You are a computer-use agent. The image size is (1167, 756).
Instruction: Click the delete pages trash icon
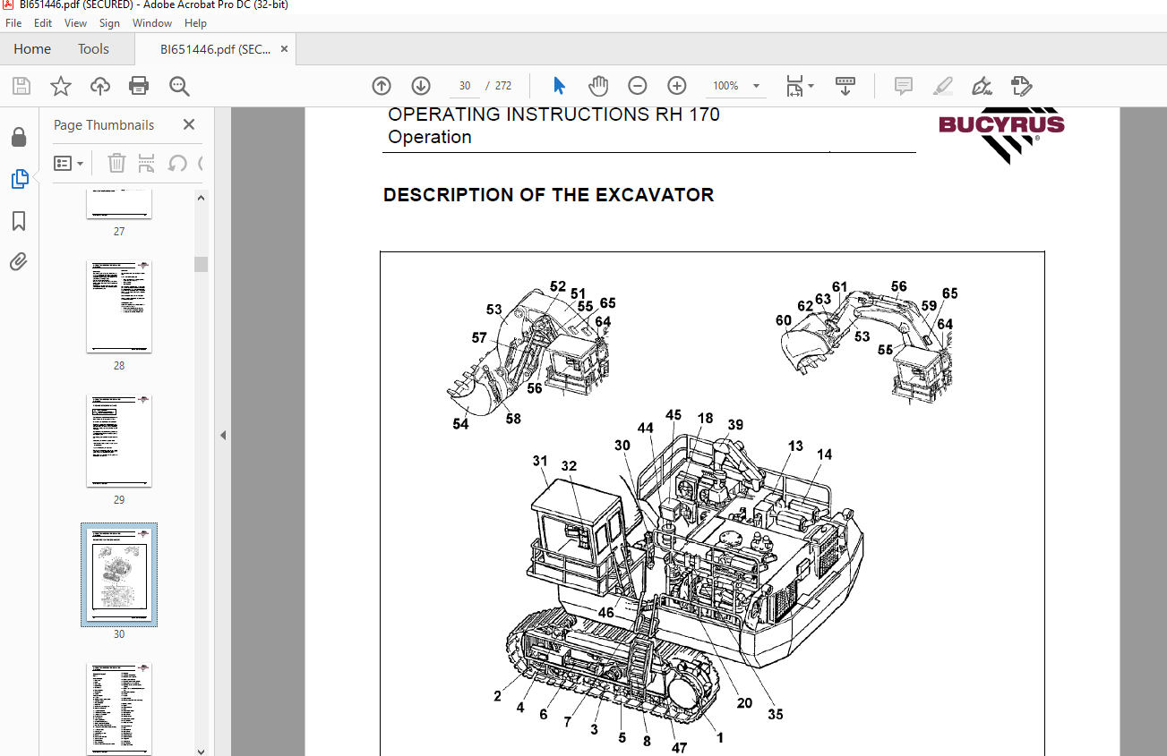116,164
